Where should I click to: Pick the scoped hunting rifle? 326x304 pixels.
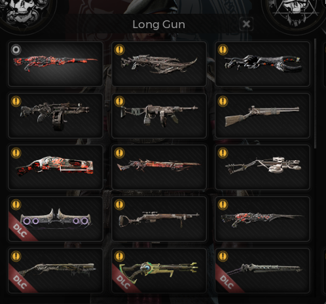point(159,219)
